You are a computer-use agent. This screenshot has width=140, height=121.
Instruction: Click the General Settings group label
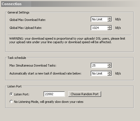click(18, 12)
